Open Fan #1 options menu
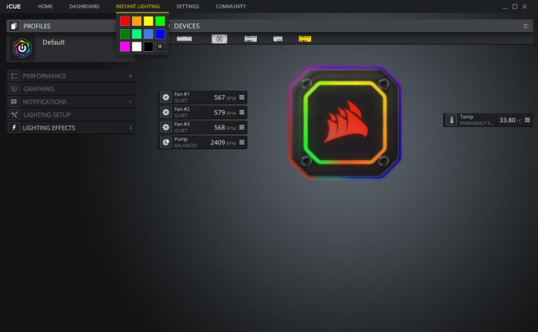The height and width of the screenshot is (332, 538). click(242, 97)
